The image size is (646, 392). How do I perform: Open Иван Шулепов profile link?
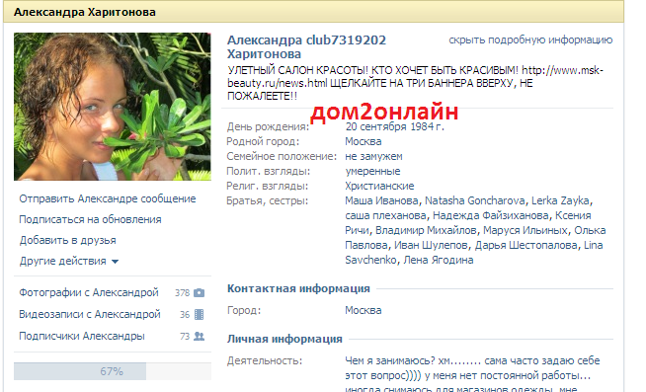coord(431,246)
